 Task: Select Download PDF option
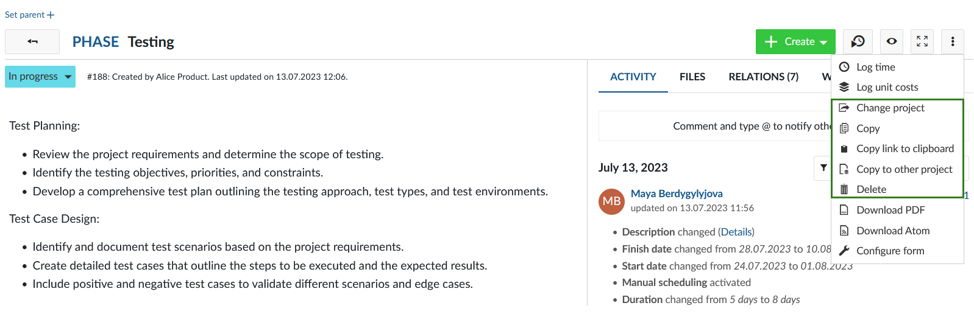point(890,210)
